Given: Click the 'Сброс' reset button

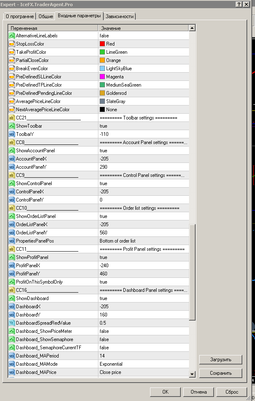Looking at the screenshot, I should [x=232, y=392].
